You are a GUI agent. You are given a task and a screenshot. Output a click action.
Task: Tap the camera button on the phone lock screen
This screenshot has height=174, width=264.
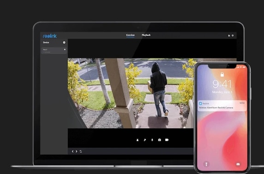tap(238, 164)
